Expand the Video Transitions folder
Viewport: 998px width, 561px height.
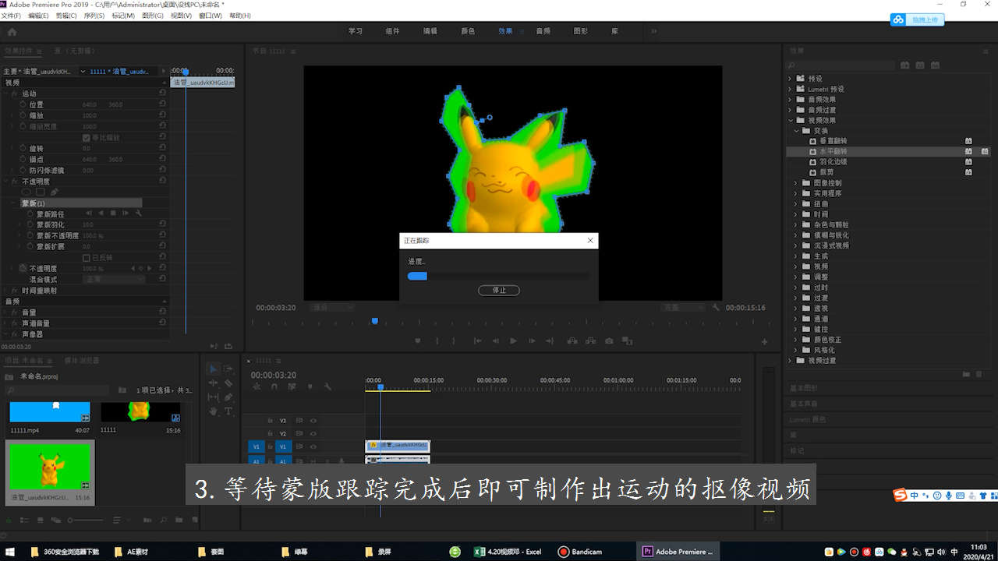click(x=790, y=360)
